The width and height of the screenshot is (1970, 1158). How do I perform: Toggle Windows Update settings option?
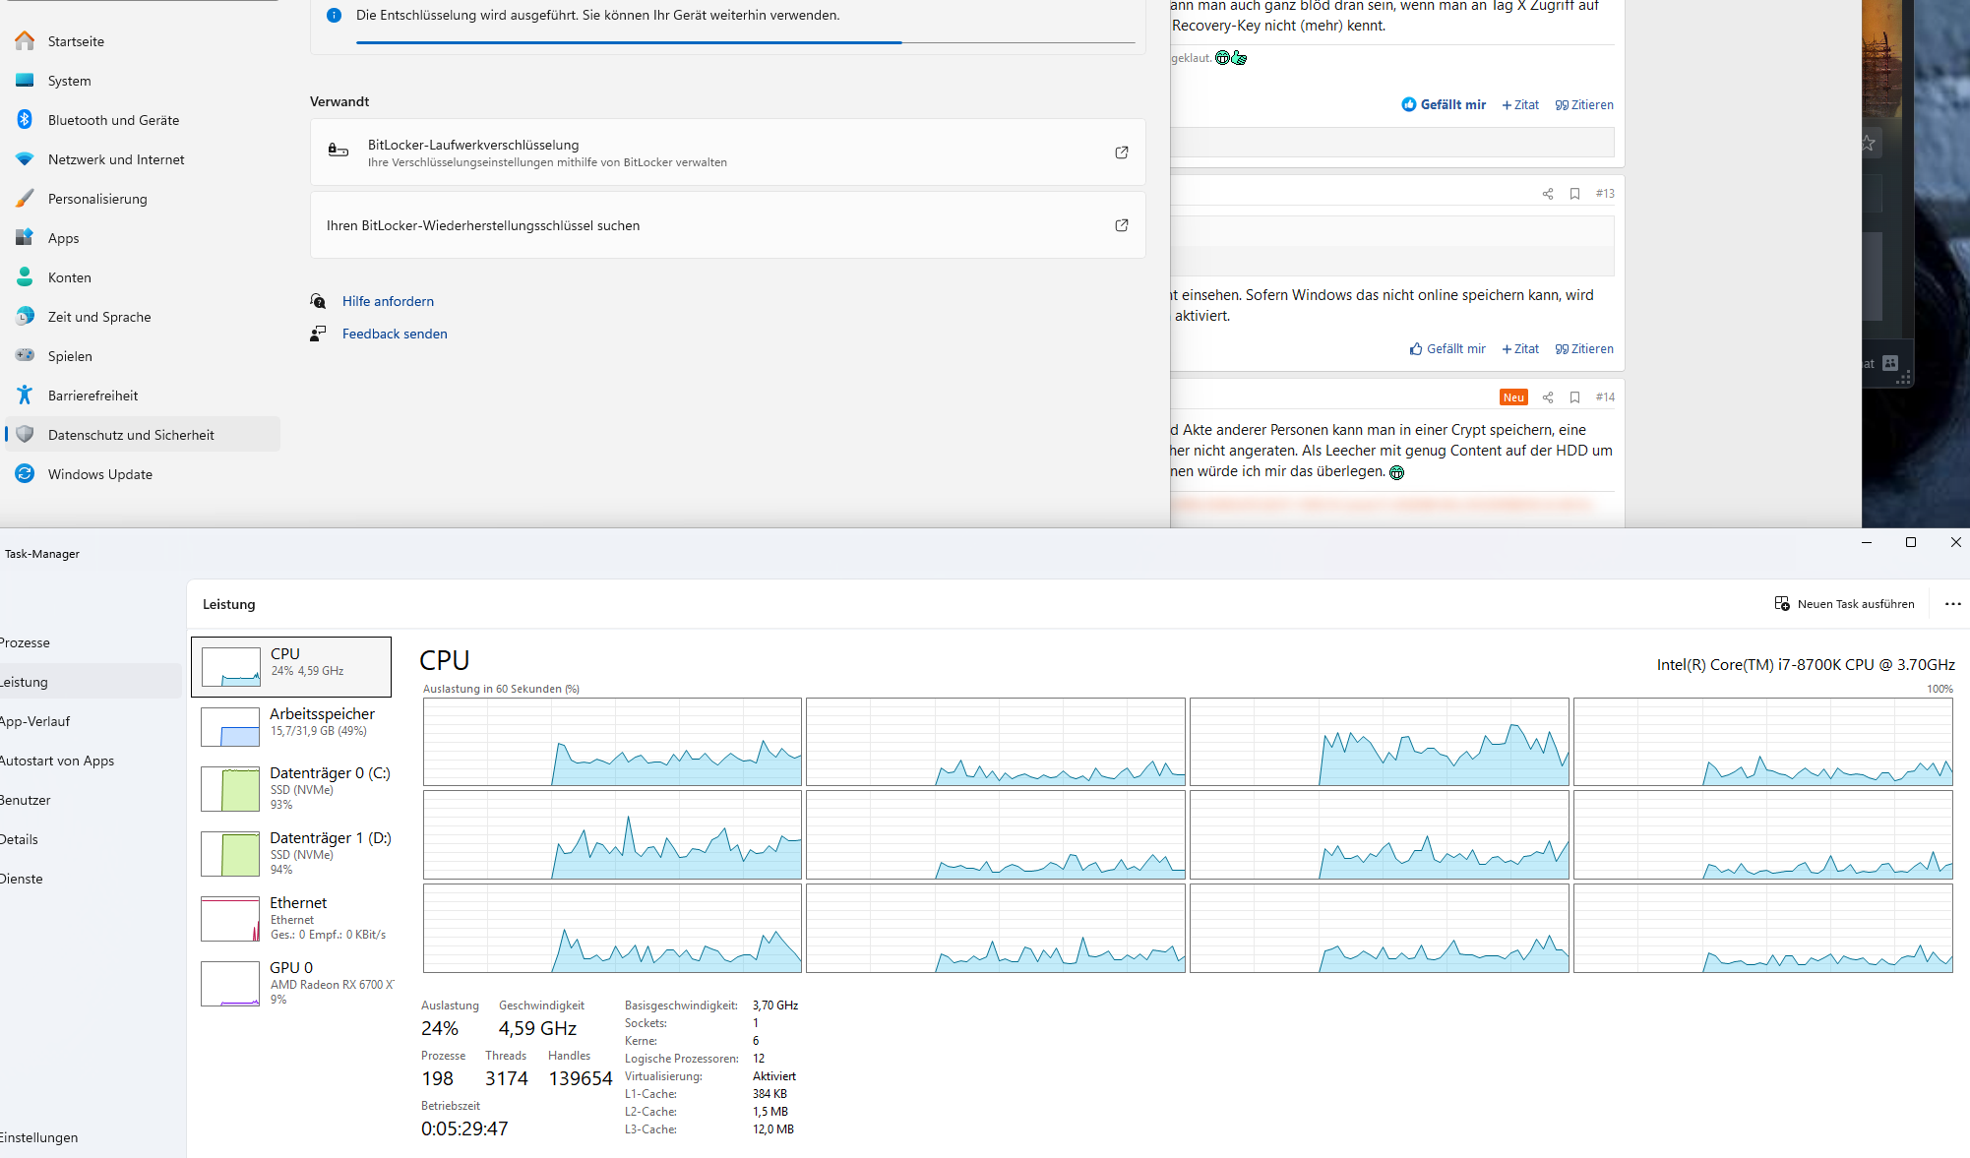99,474
